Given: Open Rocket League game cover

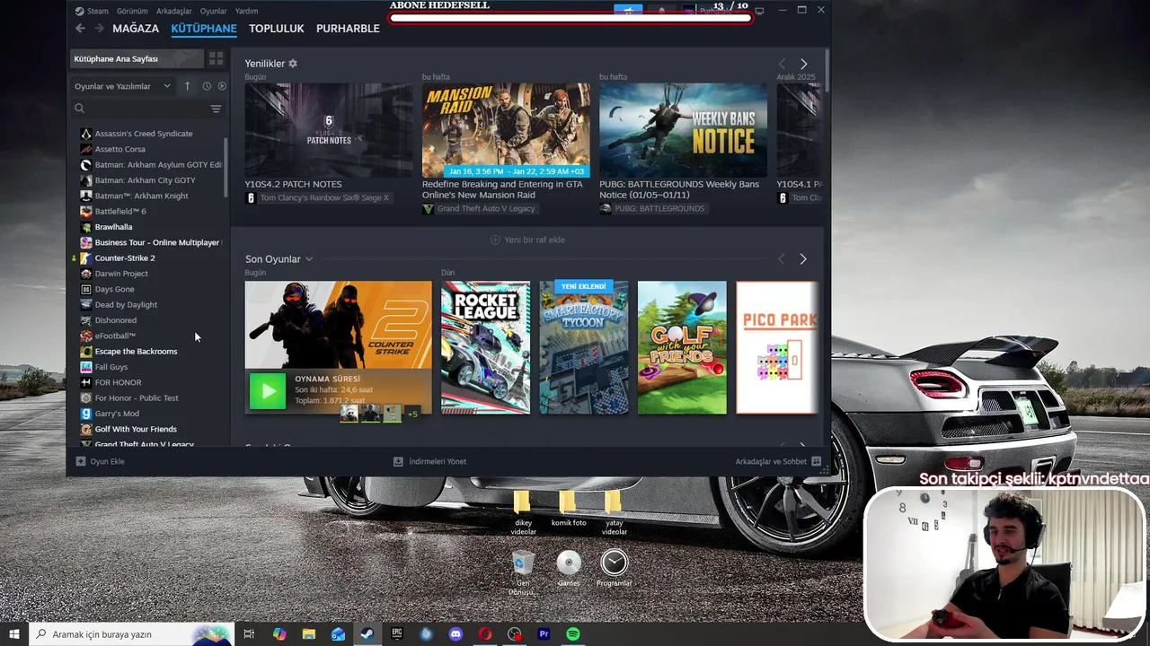Looking at the screenshot, I should [485, 347].
